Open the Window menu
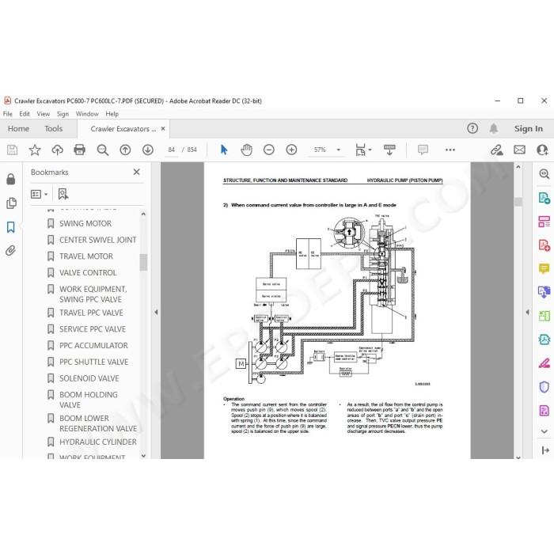 coord(87,114)
